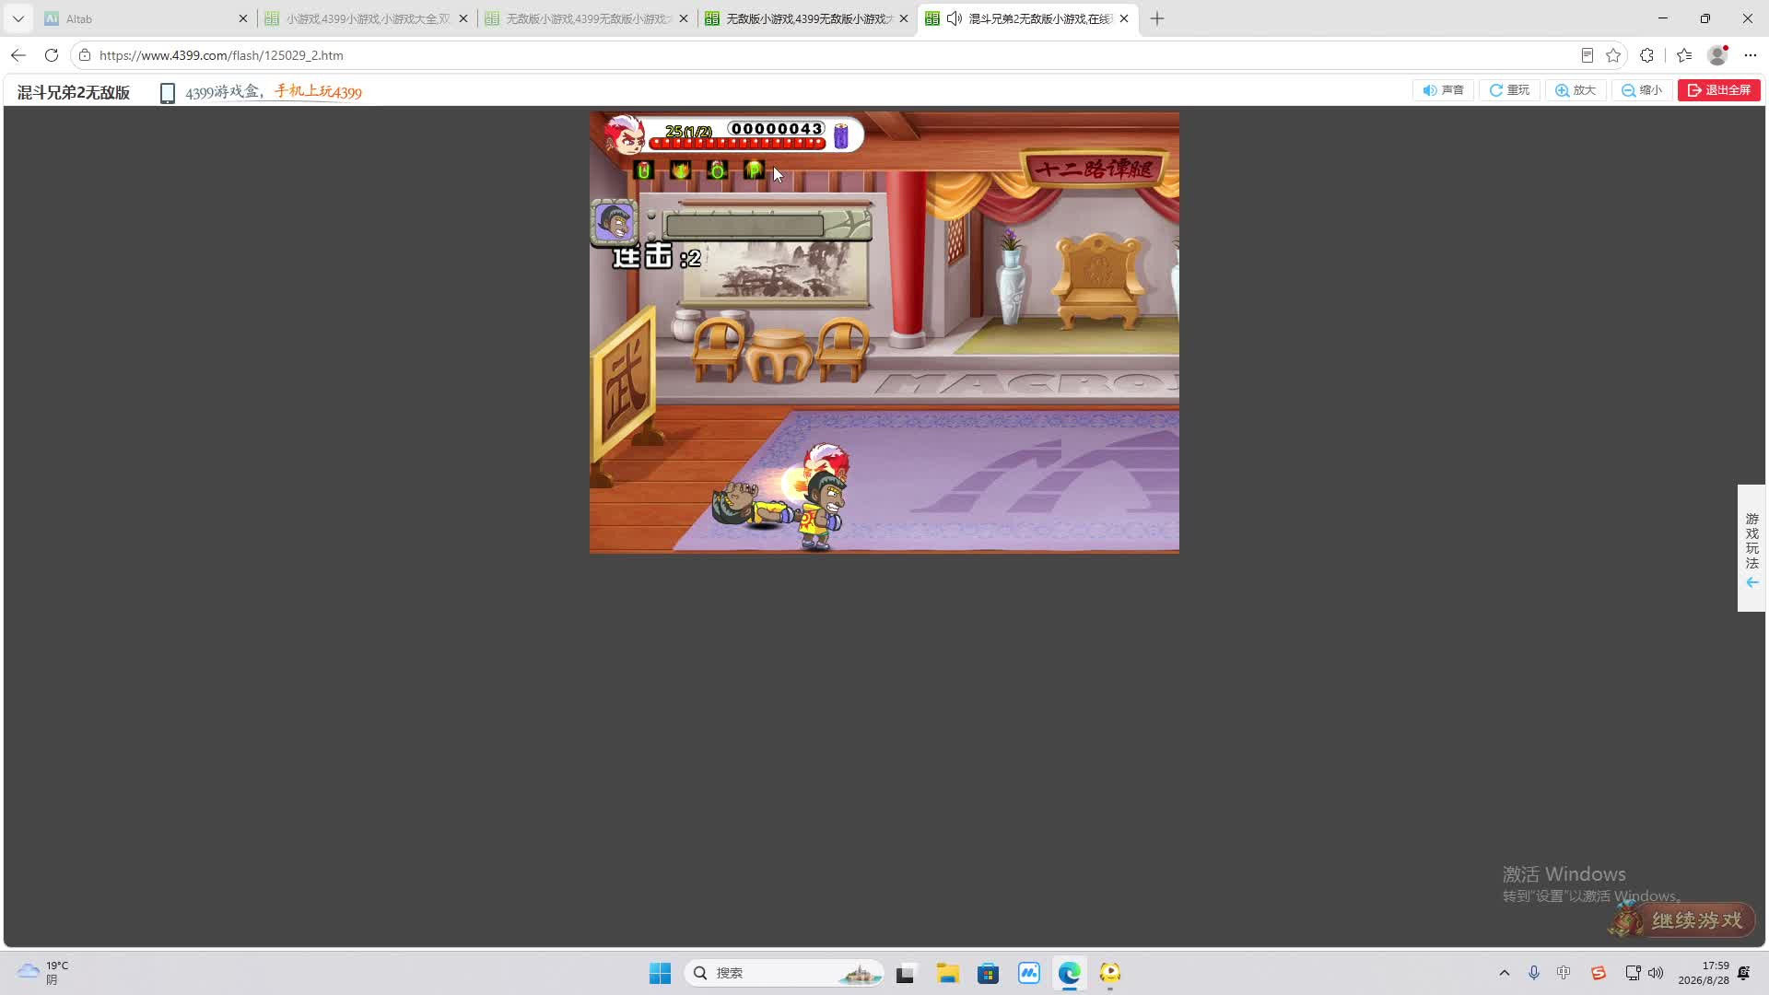This screenshot has width=1769, height=995.
Task: Click the Edge browser taskbar icon
Action: click(1070, 973)
